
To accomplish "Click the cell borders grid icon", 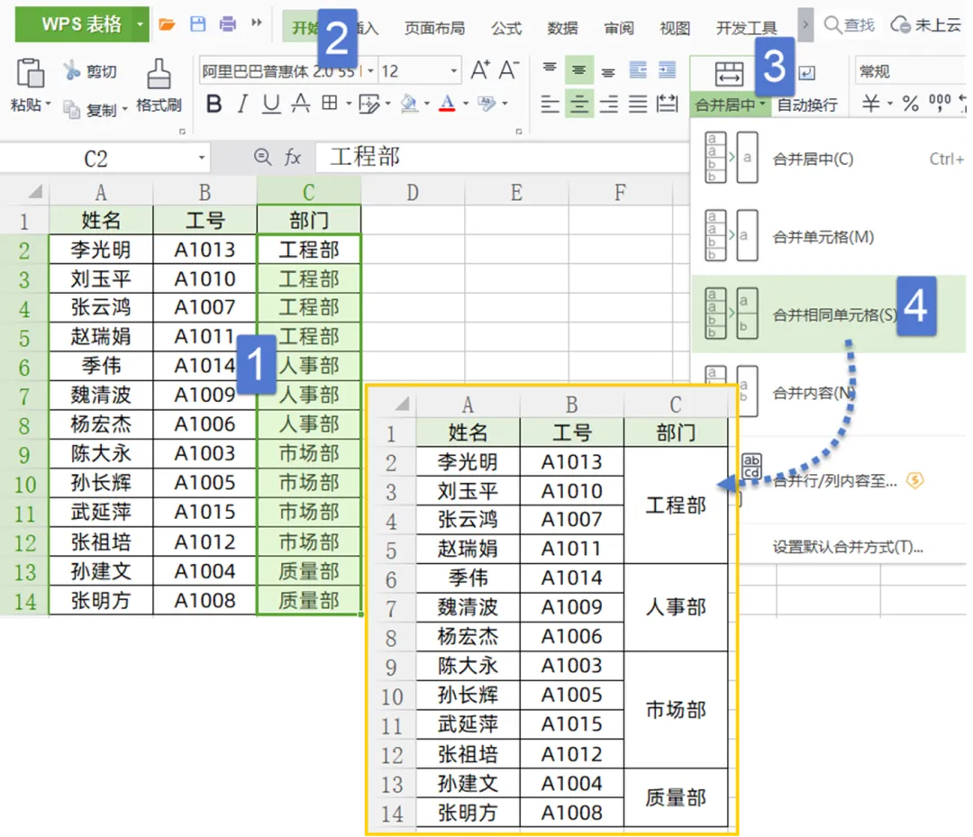I will tap(330, 103).
